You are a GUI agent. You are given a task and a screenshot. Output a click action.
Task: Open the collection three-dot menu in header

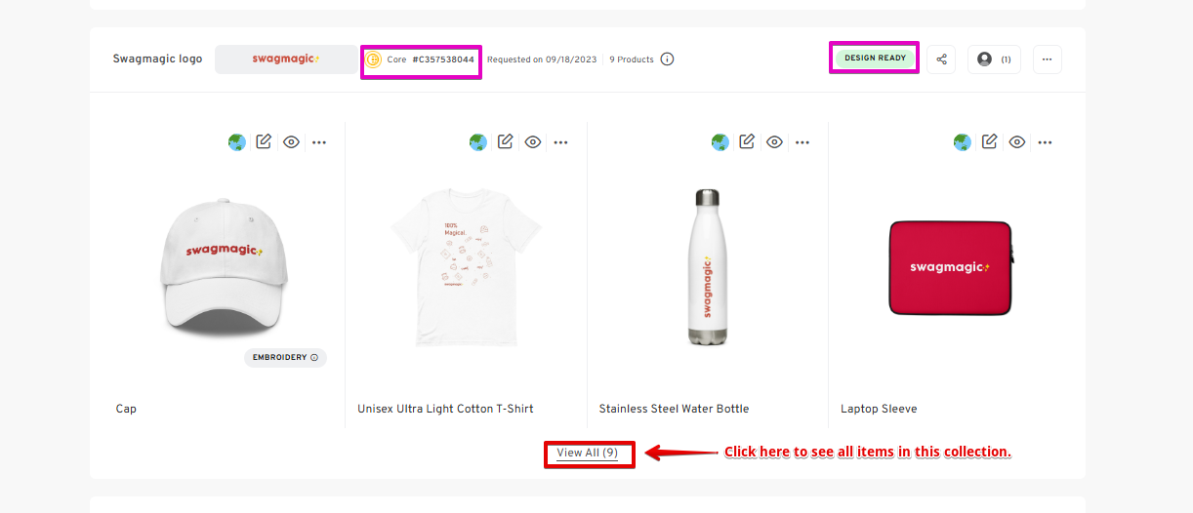point(1047,59)
